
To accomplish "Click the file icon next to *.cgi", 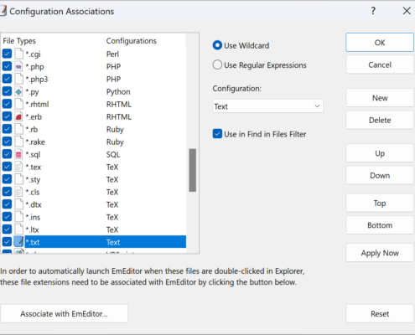I will click(x=18, y=54).
